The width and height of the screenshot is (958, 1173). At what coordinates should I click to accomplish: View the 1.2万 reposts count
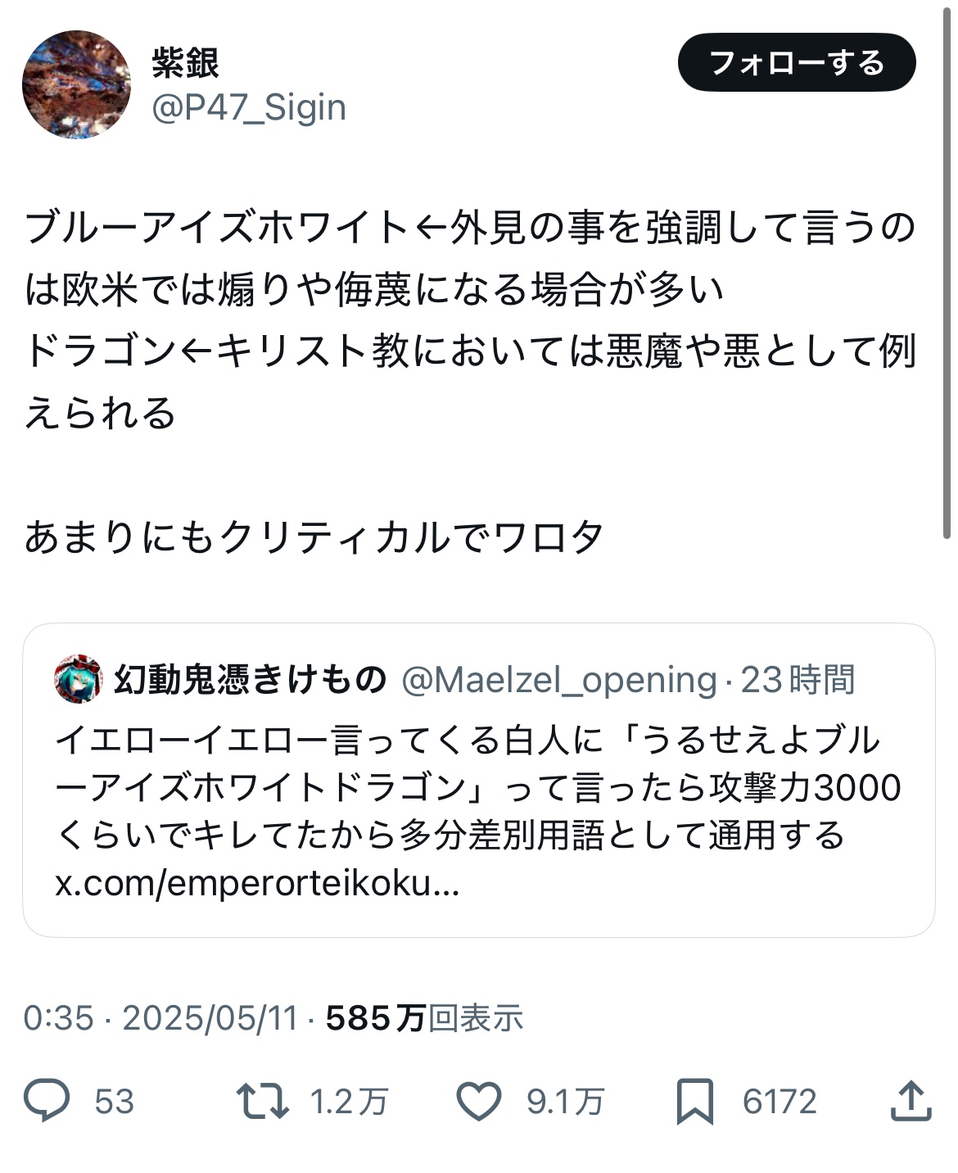coord(349,1102)
